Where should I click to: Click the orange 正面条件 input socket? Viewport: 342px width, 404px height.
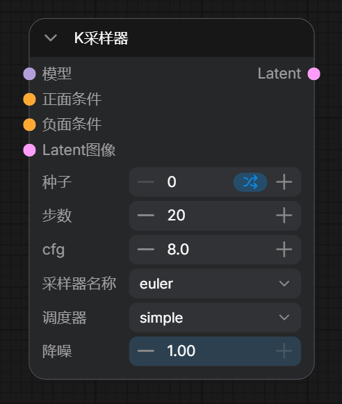point(29,99)
